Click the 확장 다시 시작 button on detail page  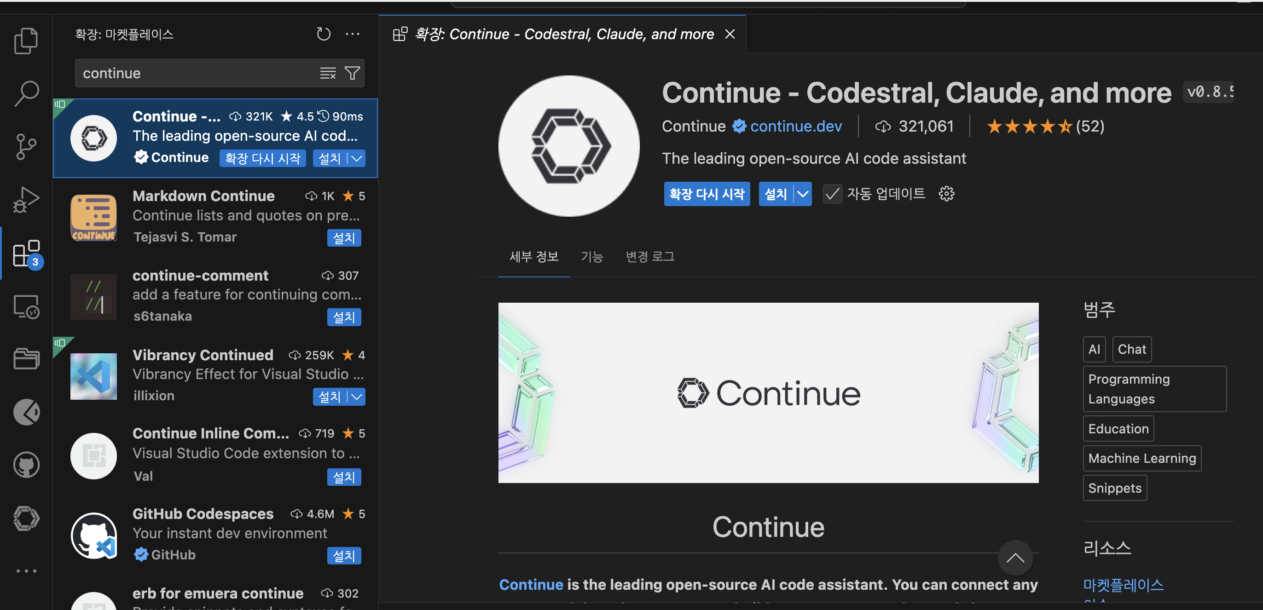click(x=707, y=194)
